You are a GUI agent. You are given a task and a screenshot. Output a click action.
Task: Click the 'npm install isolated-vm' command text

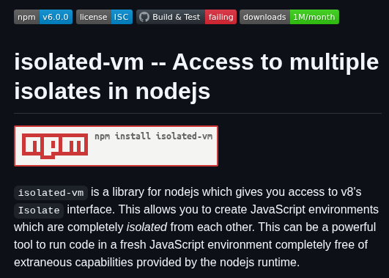(x=154, y=136)
